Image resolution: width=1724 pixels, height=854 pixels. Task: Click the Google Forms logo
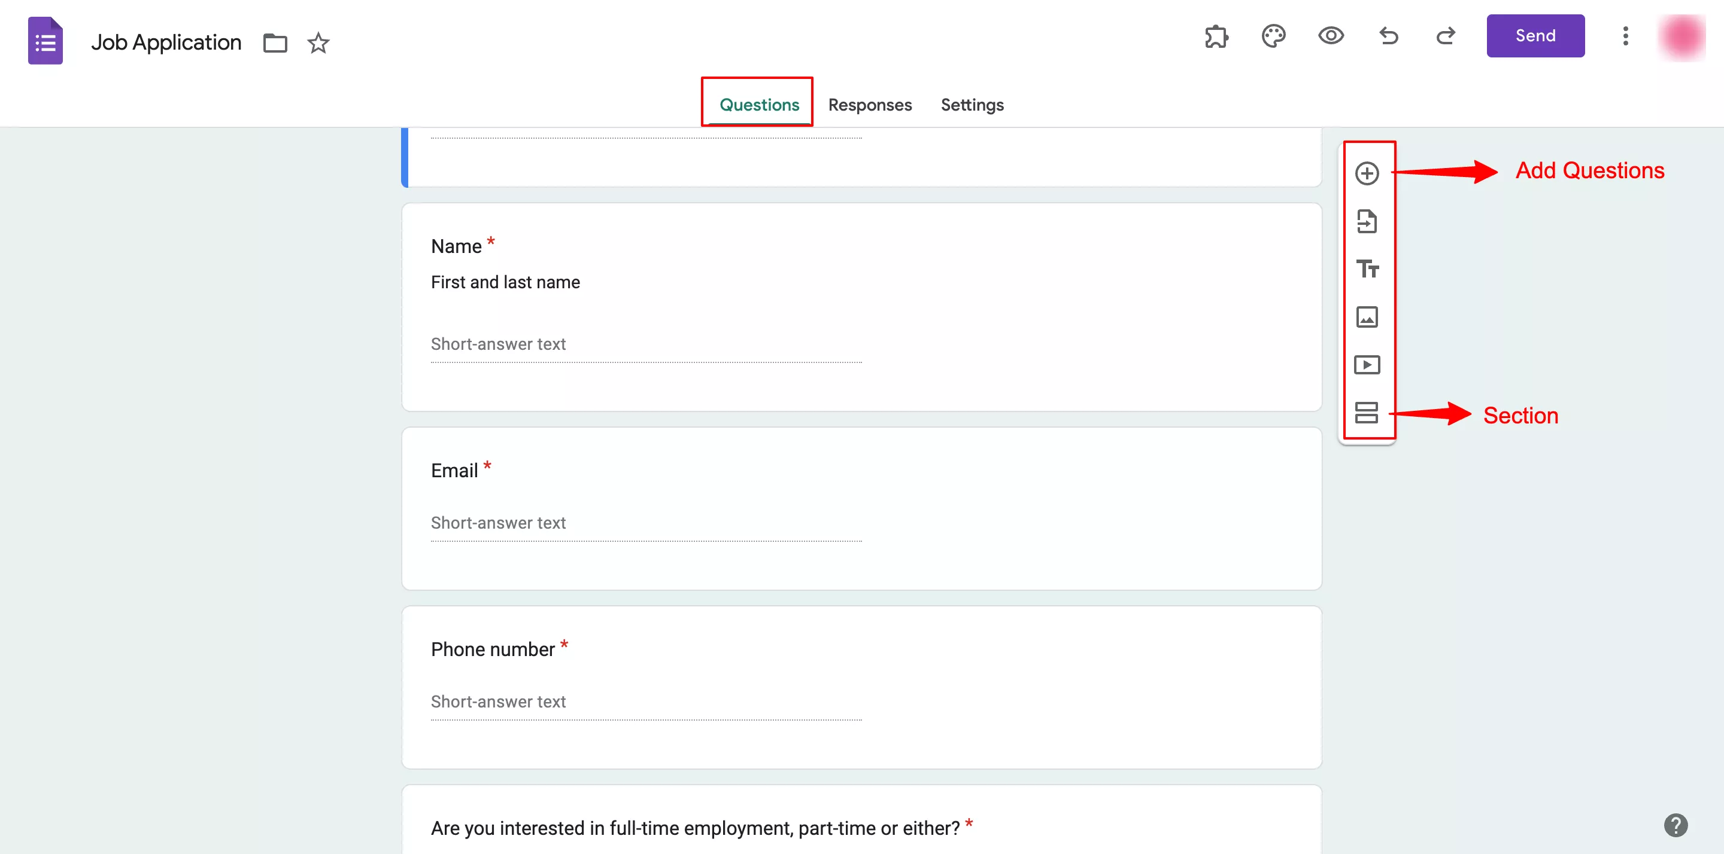tap(45, 40)
